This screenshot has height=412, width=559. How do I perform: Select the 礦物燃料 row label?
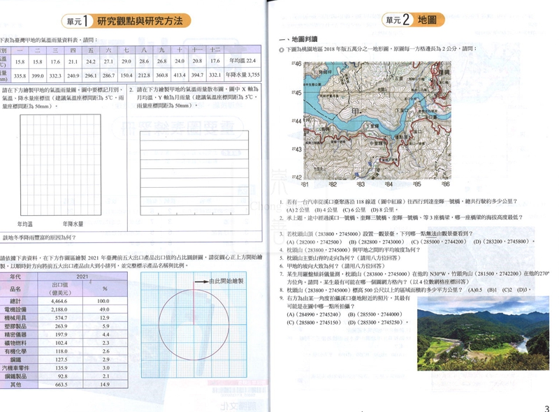(15, 343)
